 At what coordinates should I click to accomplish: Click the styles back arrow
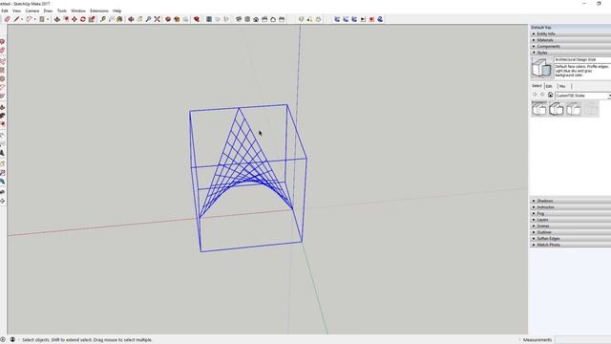[x=535, y=95]
